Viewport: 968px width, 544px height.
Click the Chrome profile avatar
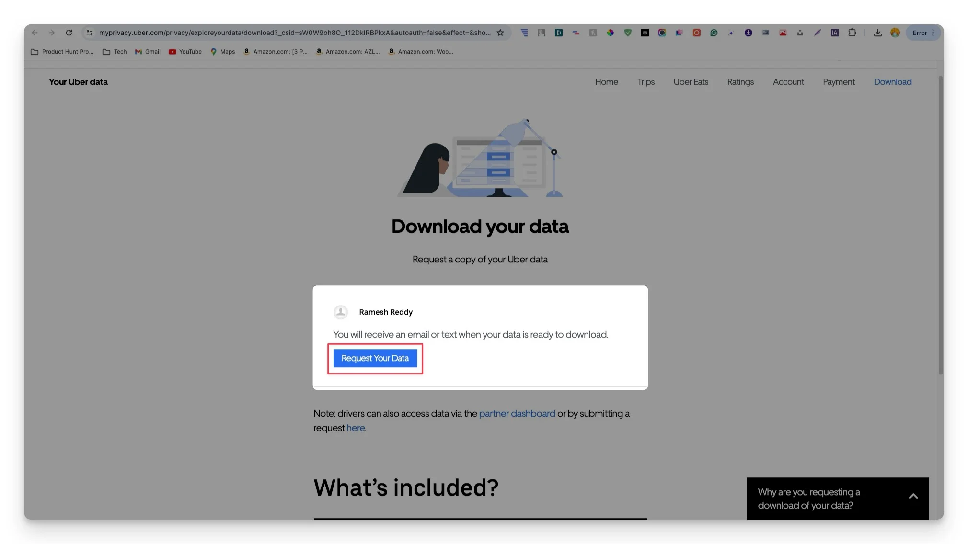coord(895,33)
